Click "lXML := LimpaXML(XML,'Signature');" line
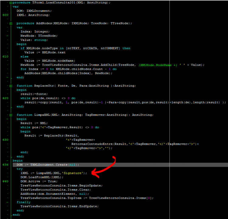 (54, 173)
